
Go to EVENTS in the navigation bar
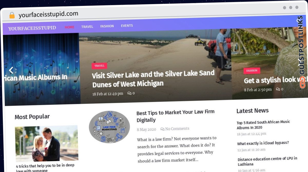127,26
